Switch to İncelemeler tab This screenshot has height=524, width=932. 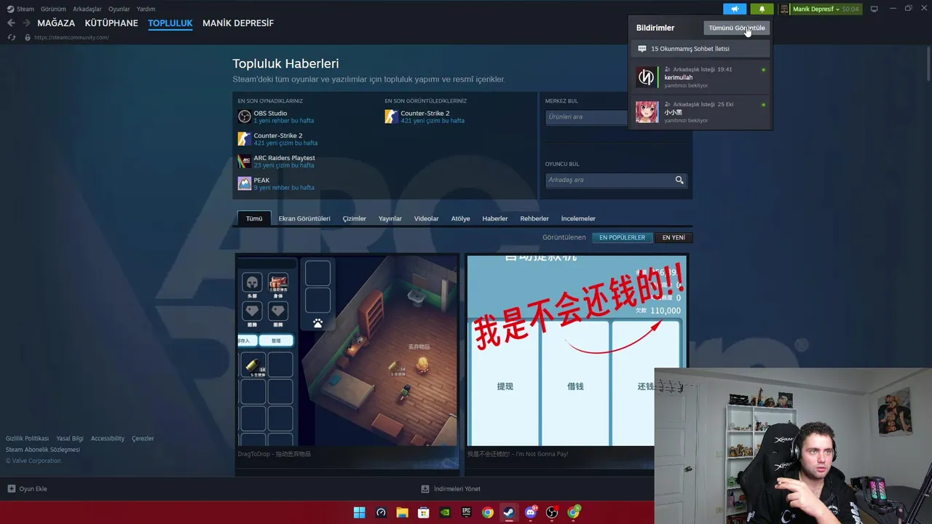click(578, 218)
